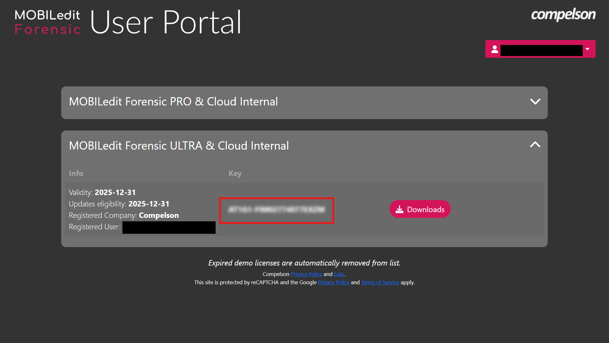Click the MOBILedit Forensic logo
609x343 pixels.
click(47, 22)
